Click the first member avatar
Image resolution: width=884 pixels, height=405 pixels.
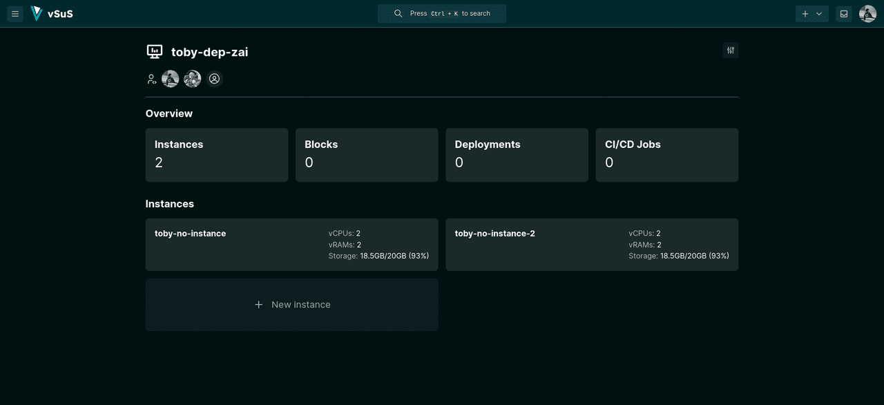(171, 79)
